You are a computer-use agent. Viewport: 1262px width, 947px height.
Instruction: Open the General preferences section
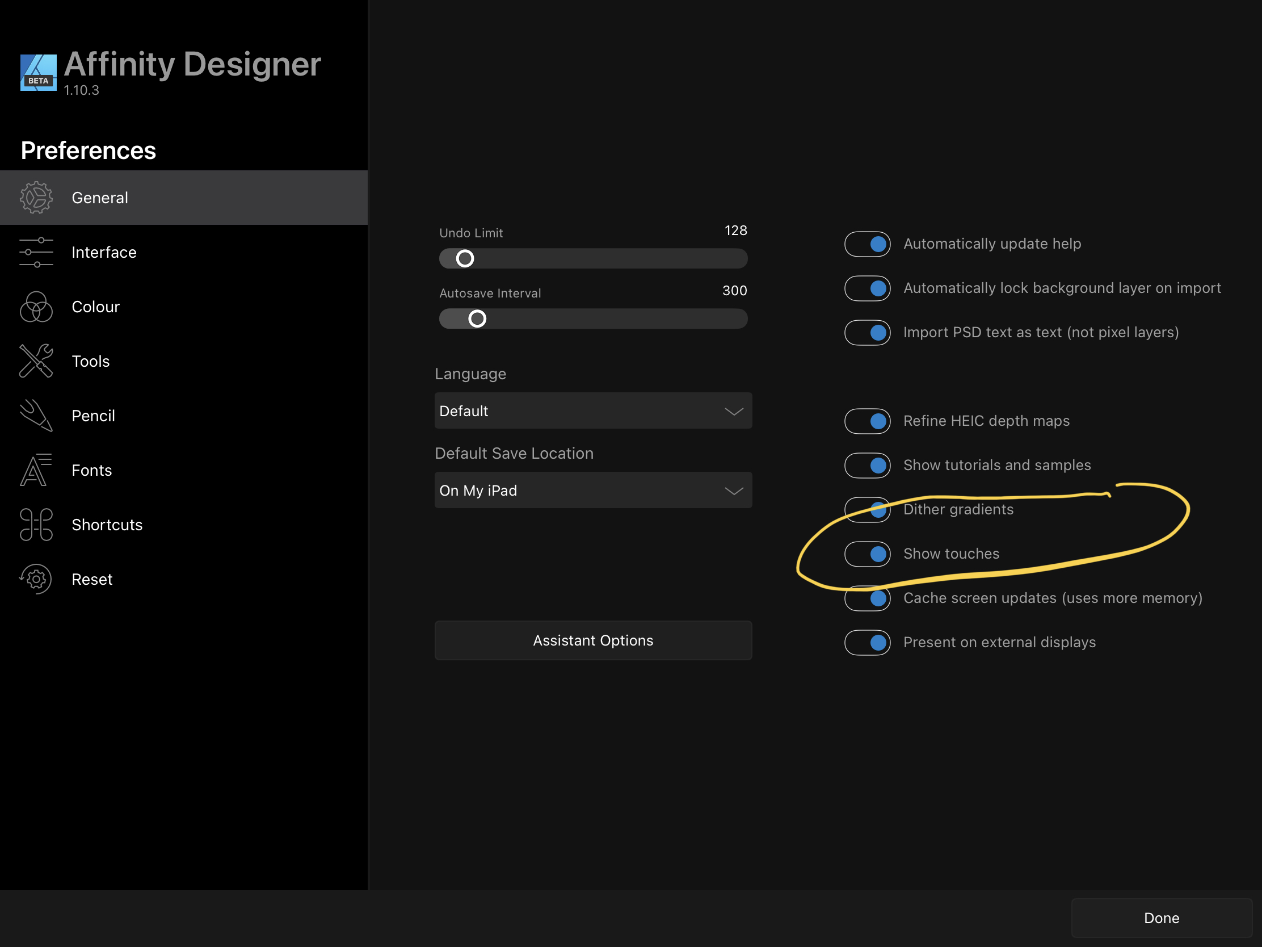[x=184, y=198]
